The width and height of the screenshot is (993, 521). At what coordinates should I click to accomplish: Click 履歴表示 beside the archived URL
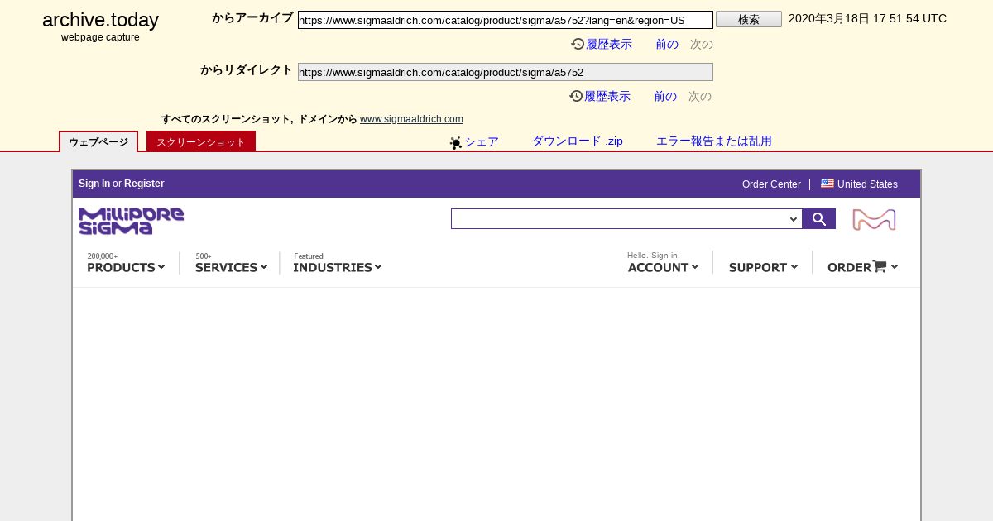coord(609,45)
